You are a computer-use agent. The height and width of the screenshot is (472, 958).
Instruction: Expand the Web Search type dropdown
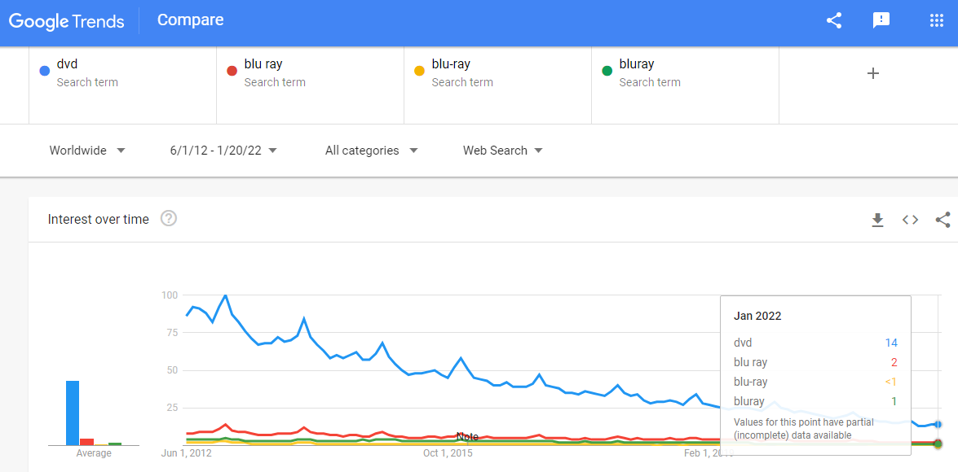(502, 151)
